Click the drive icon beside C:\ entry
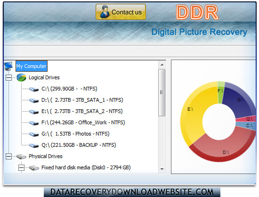Screen dimensions: 259x197 click(x=34, y=89)
